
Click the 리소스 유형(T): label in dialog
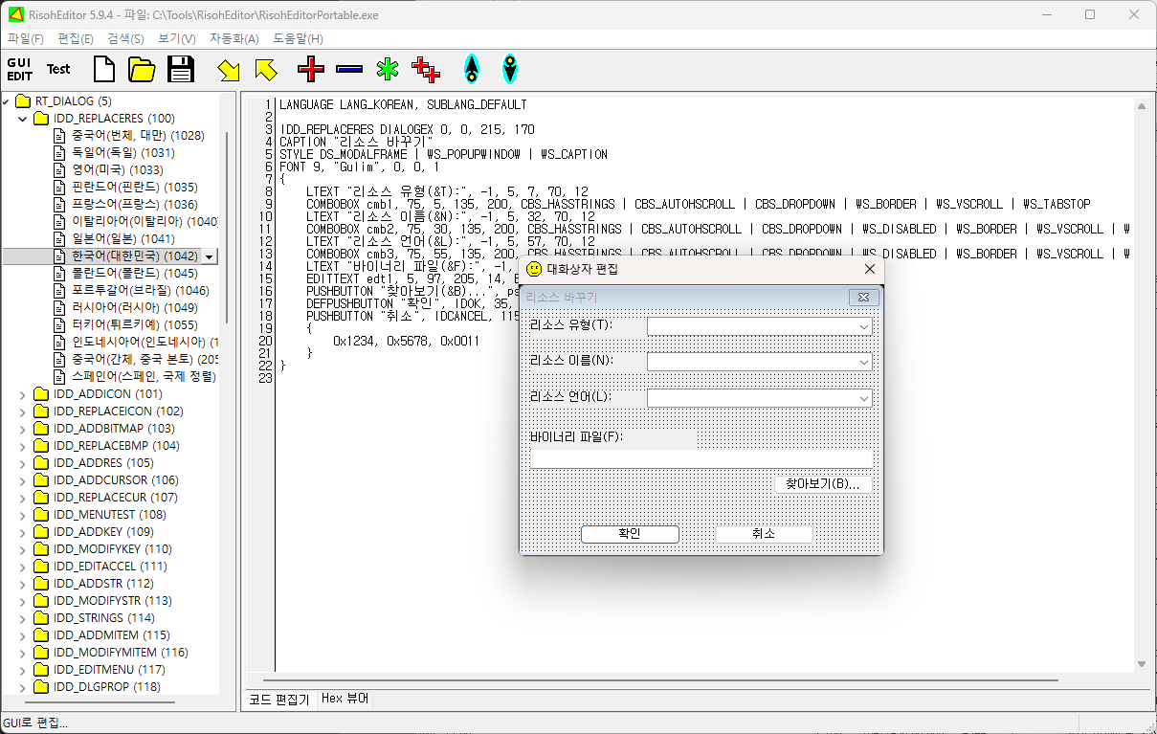pos(571,324)
